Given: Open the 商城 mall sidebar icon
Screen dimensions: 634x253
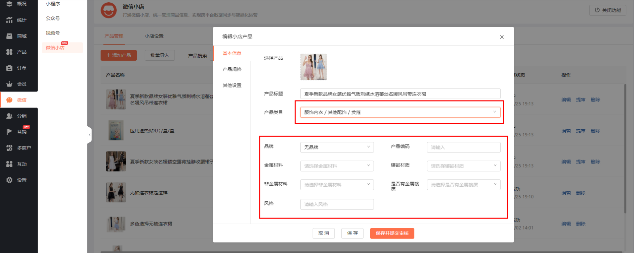Looking at the screenshot, I should click(x=9, y=36).
